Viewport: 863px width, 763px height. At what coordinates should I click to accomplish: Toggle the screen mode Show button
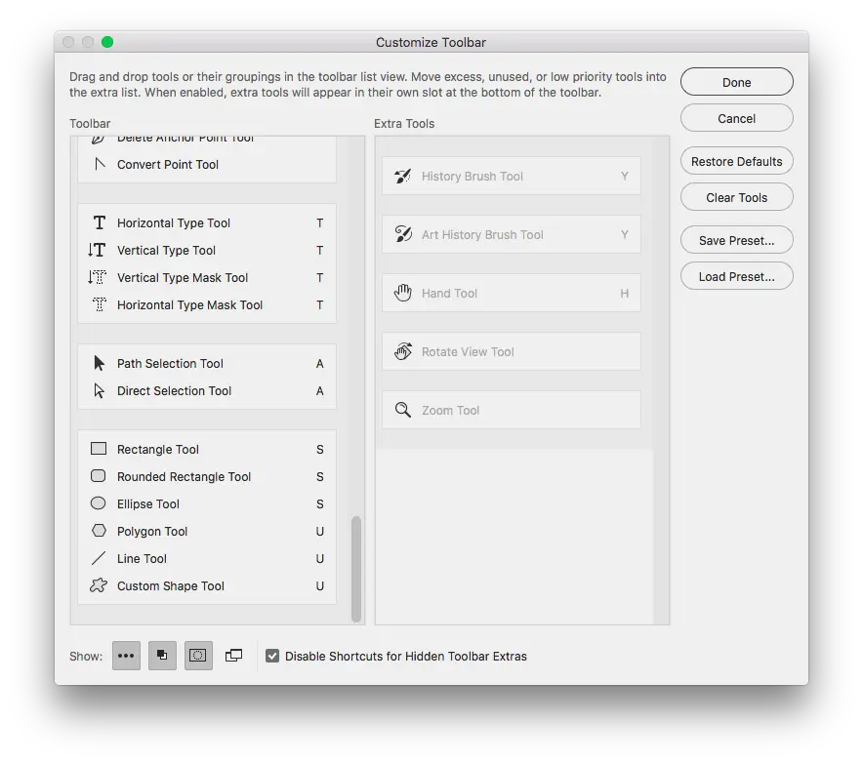234,656
